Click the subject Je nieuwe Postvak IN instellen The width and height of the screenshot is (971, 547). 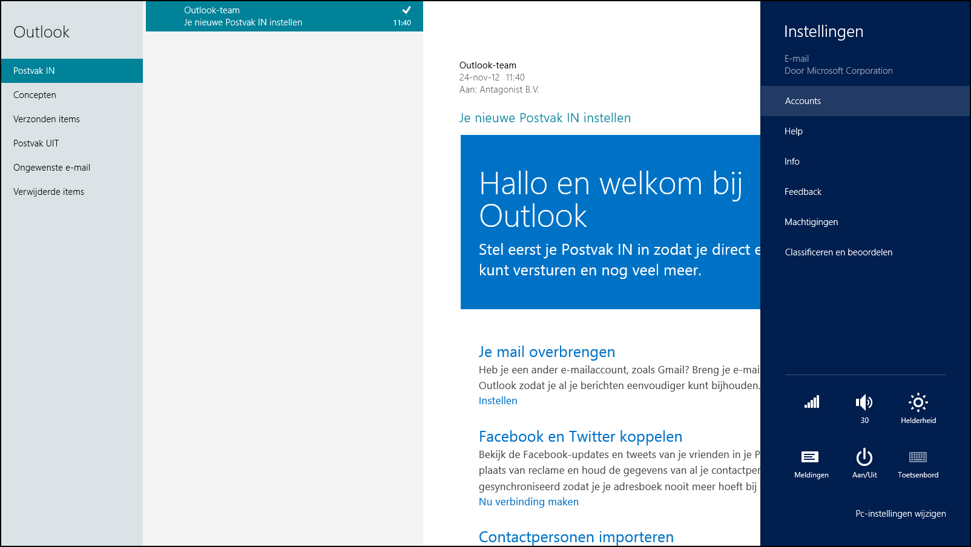(x=545, y=118)
